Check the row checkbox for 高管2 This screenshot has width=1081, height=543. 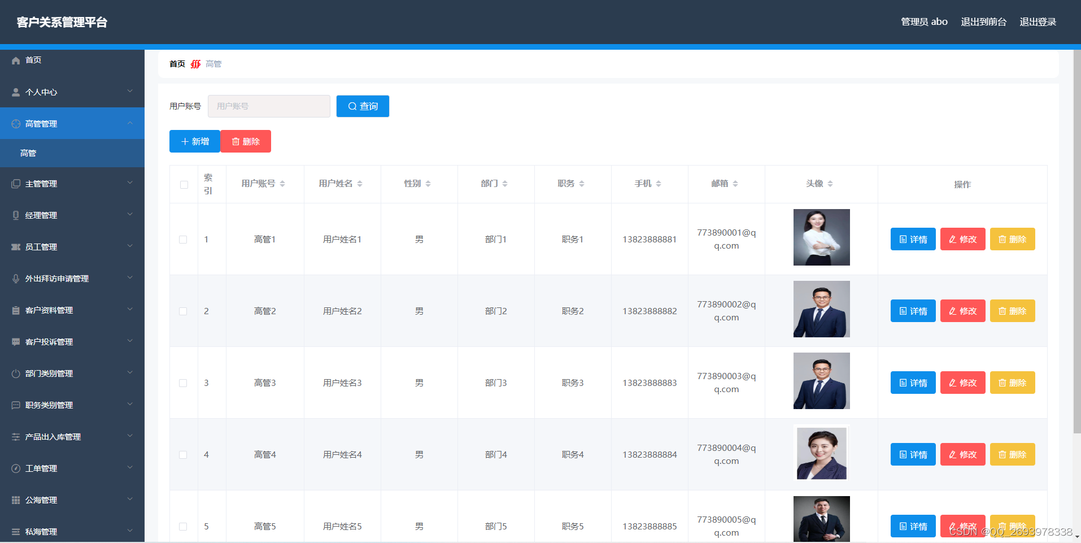coord(183,311)
